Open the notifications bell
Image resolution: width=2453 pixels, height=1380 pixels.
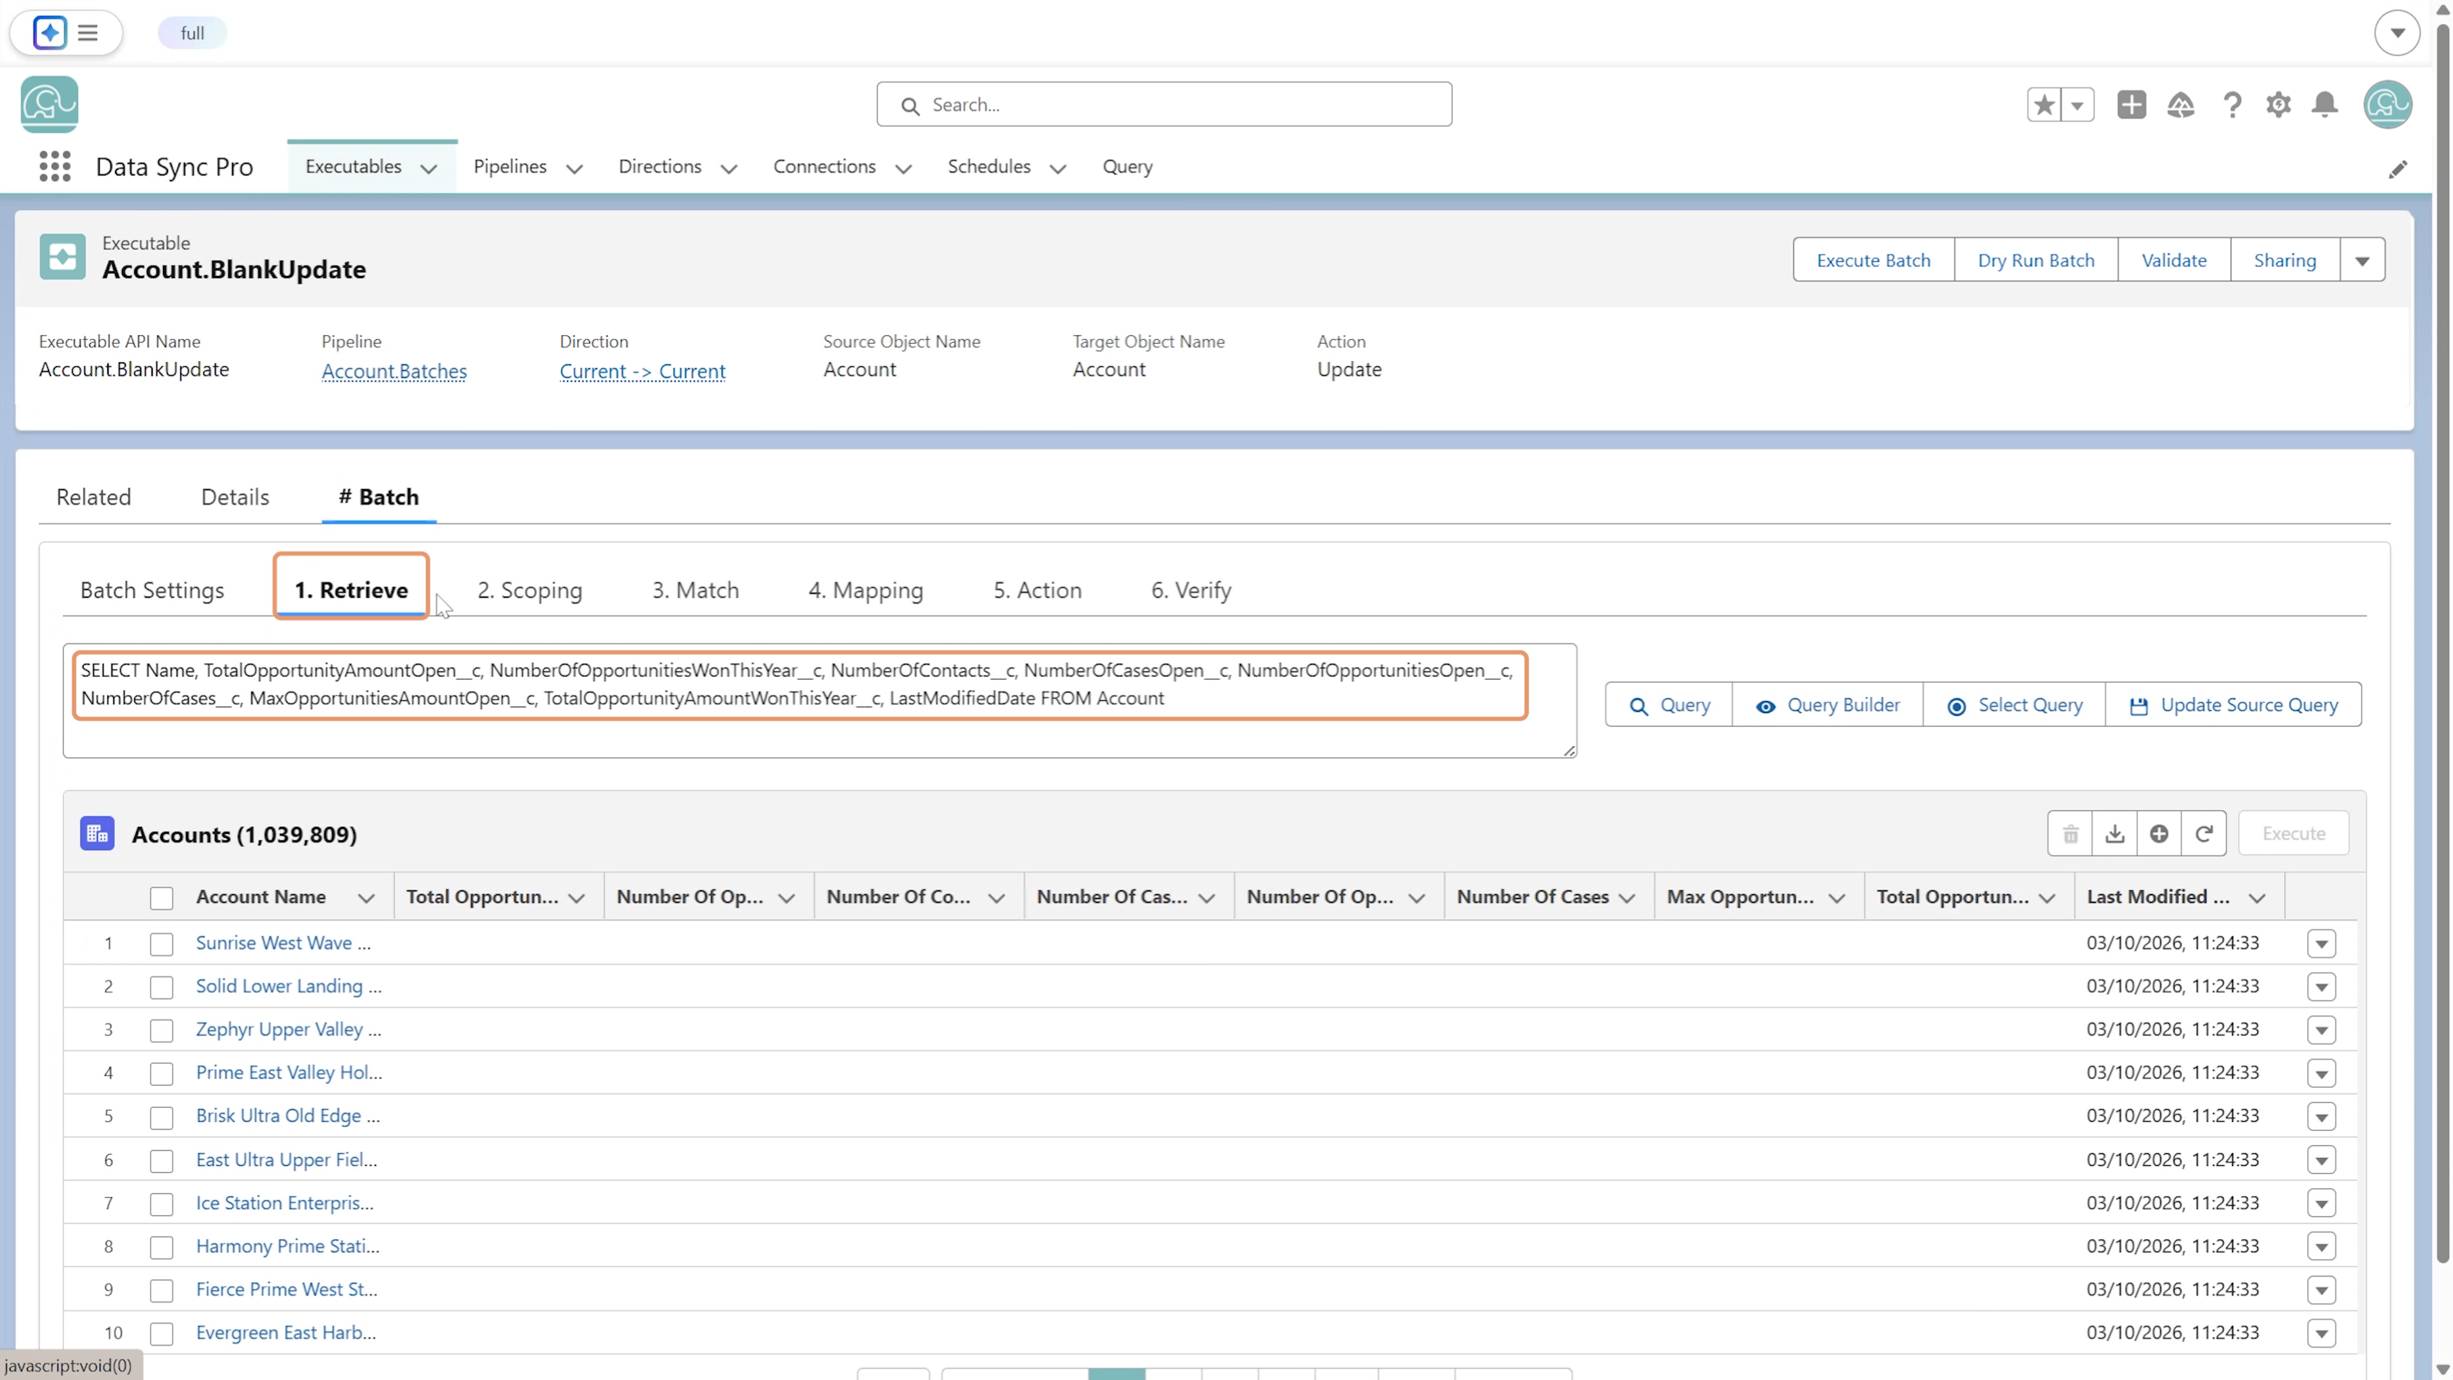(2325, 105)
